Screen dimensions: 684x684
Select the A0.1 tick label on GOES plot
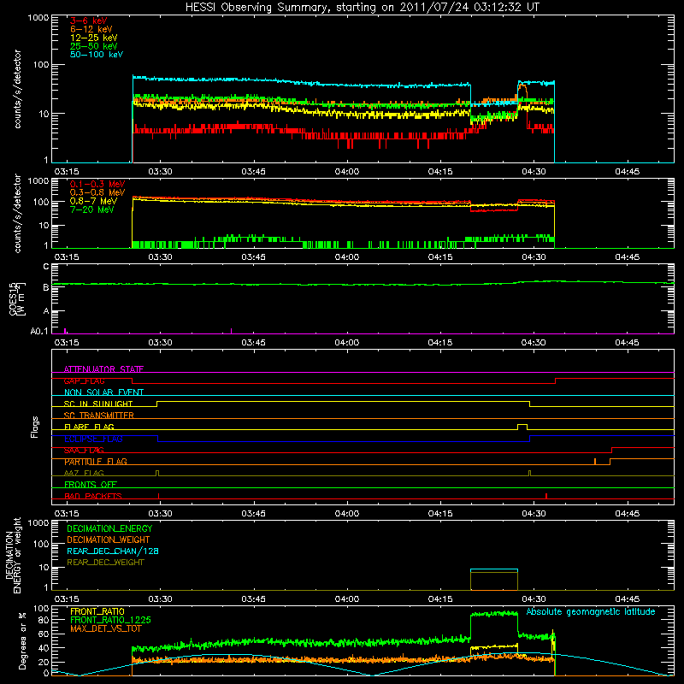point(39,331)
